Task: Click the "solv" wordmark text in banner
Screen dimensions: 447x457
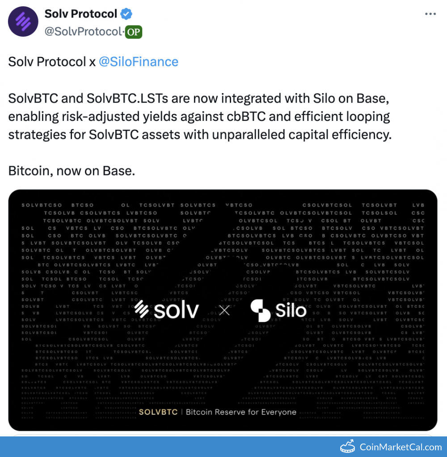Action: [x=176, y=310]
